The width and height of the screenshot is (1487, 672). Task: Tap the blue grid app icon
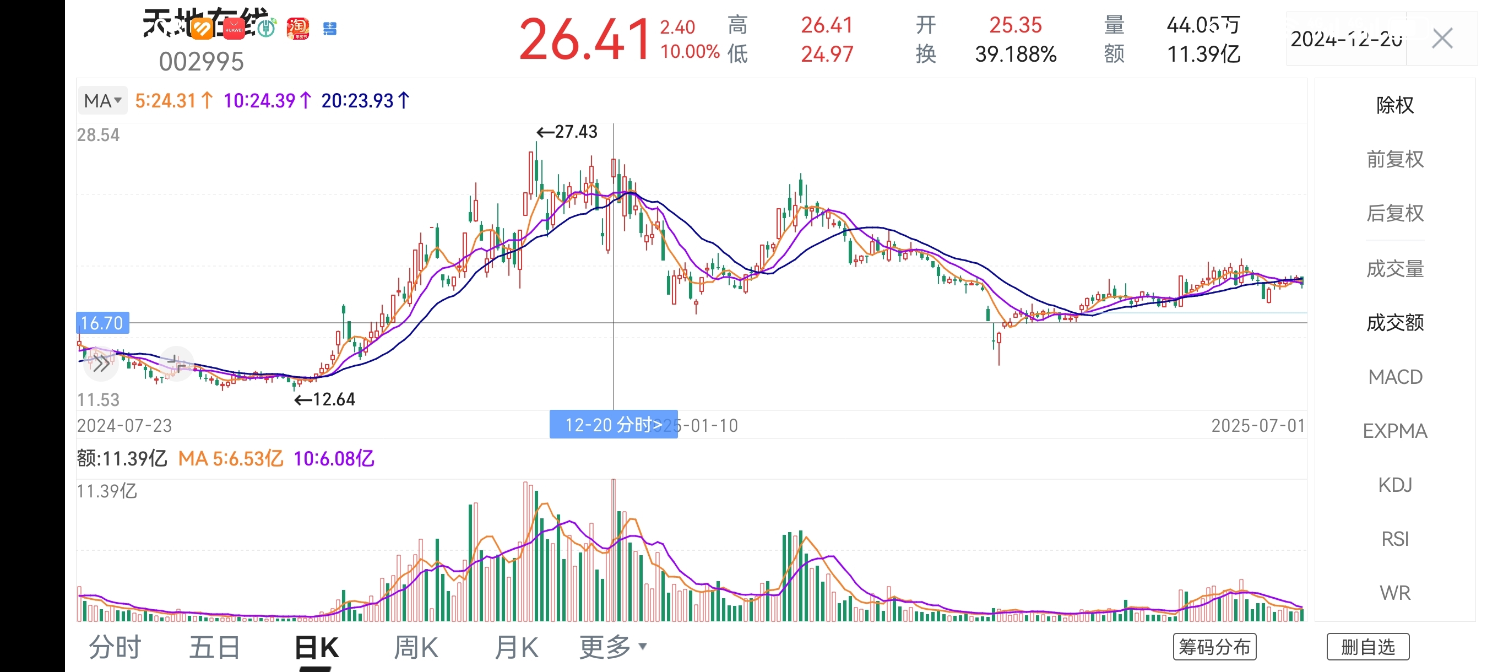click(x=329, y=29)
